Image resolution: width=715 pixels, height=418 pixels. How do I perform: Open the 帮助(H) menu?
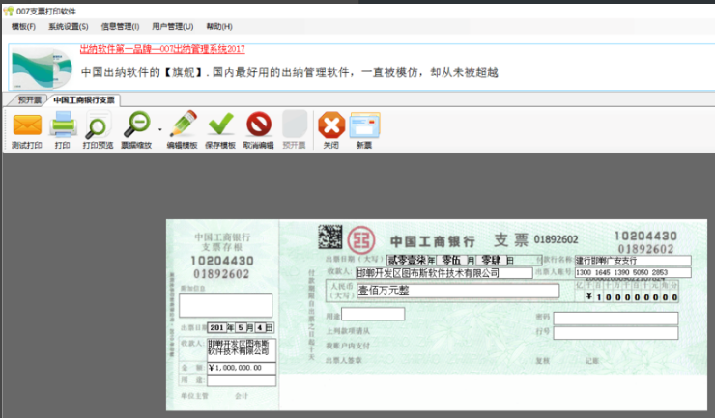pos(219,26)
